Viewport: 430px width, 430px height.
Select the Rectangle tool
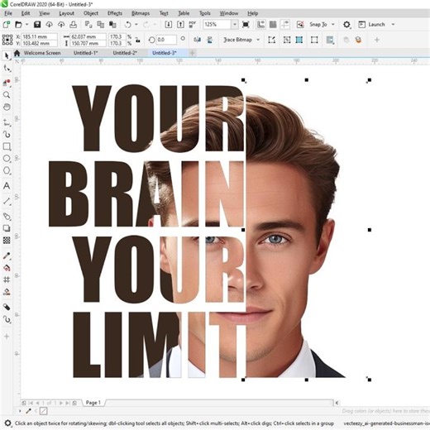pyautogui.click(x=7, y=146)
